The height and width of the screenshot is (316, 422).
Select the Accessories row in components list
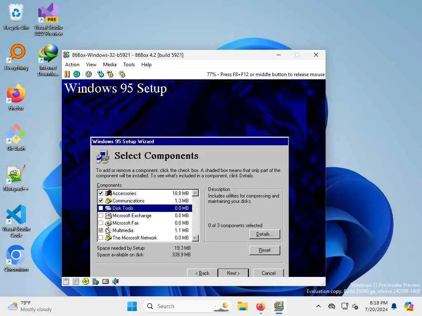pos(145,193)
